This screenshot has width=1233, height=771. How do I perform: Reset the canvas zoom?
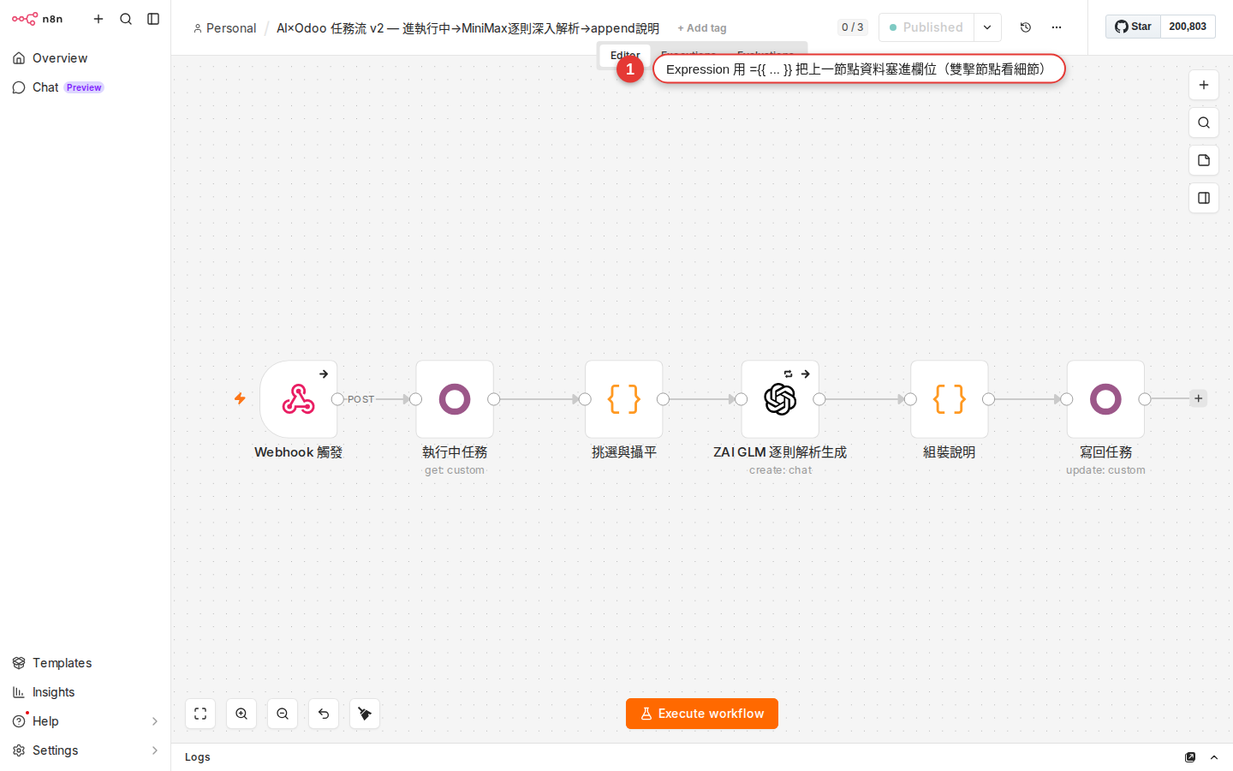324,714
